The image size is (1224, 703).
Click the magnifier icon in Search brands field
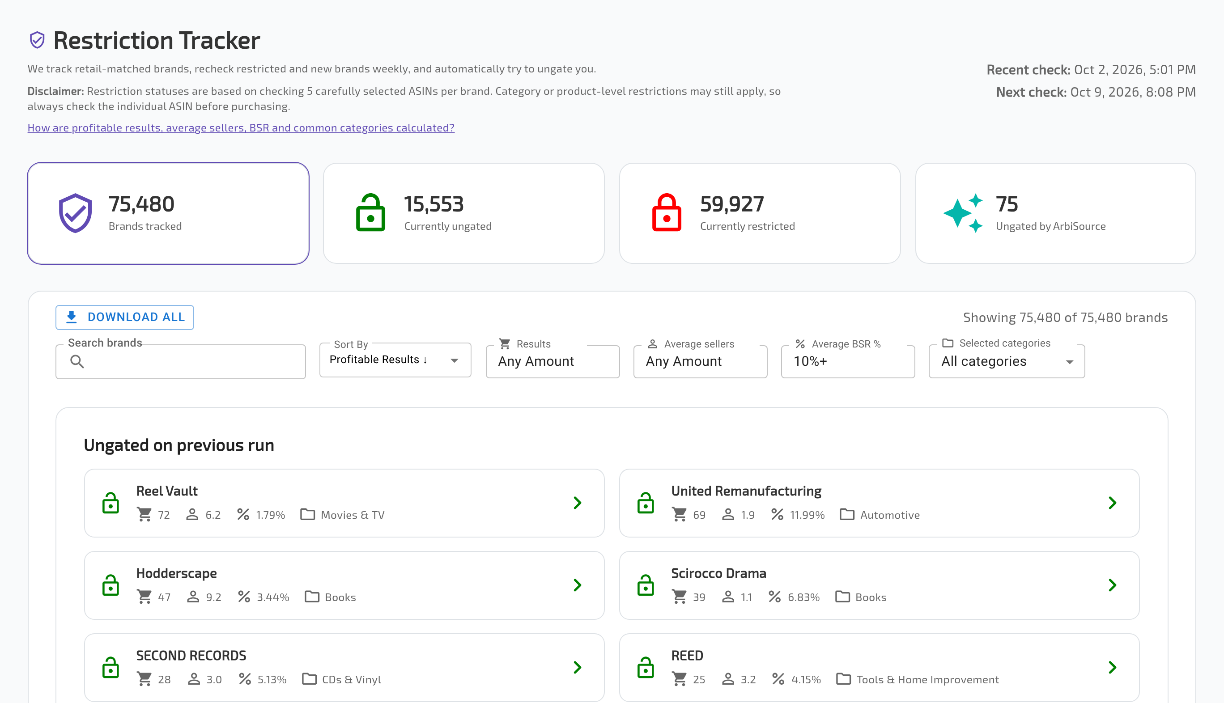[77, 361]
